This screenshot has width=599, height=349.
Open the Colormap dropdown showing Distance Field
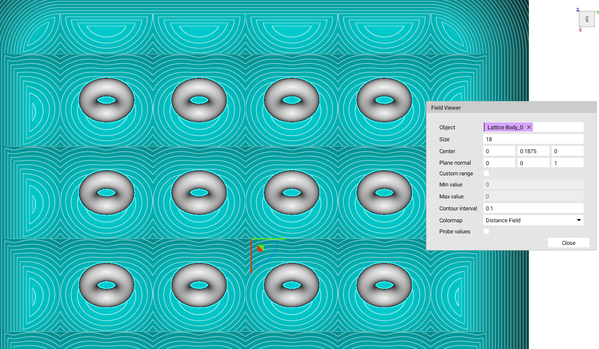click(533, 220)
